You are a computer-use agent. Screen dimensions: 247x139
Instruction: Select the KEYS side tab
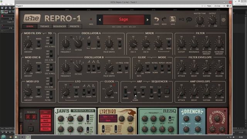21,116
